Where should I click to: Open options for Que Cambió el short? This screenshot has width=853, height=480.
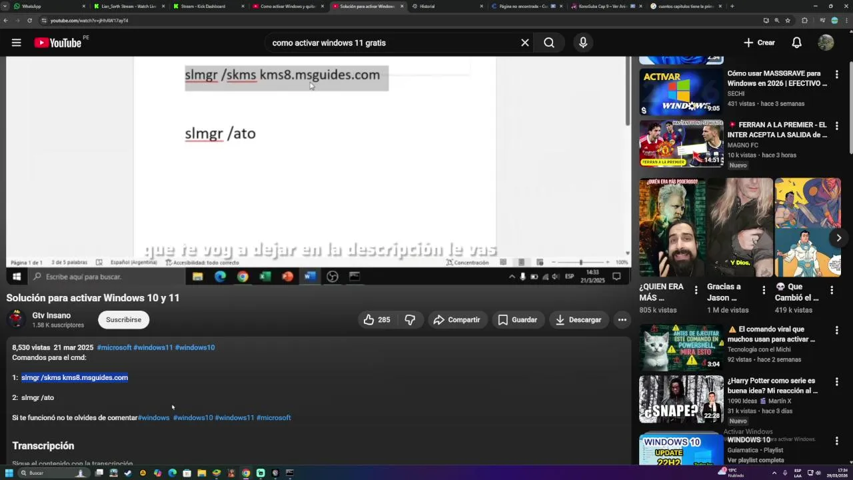pos(832,290)
